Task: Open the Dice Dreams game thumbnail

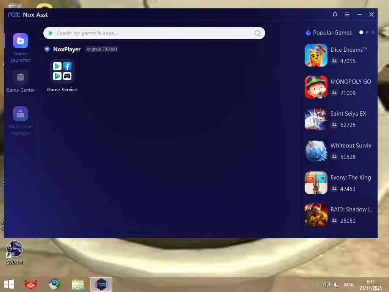Action: [x=316, y=55]
